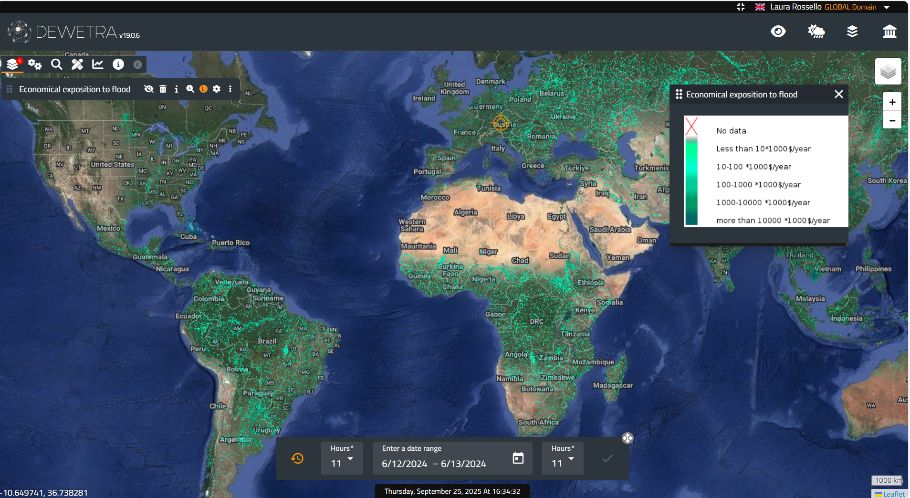Viewport: 910px width, 498px height.
Task: Delete the Economical exposition to flood layer
Action: point(163,89)
